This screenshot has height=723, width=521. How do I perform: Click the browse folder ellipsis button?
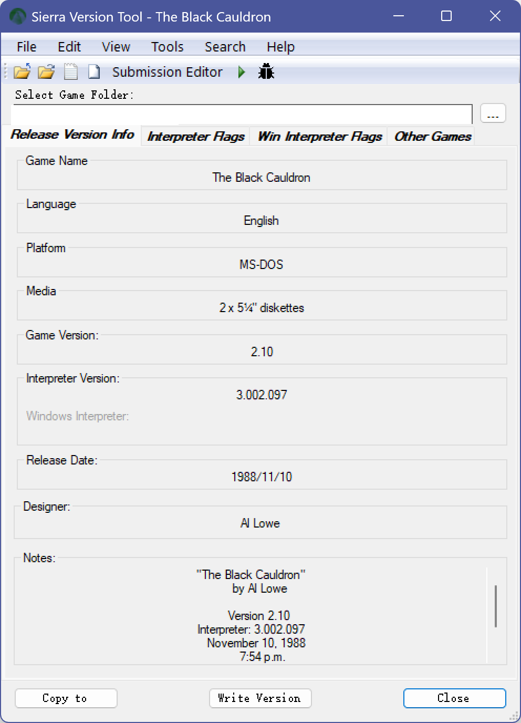(x=493, y=113)
